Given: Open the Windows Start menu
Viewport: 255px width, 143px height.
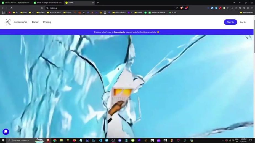Looking at the screenshot, I should [x=3, y=140].
